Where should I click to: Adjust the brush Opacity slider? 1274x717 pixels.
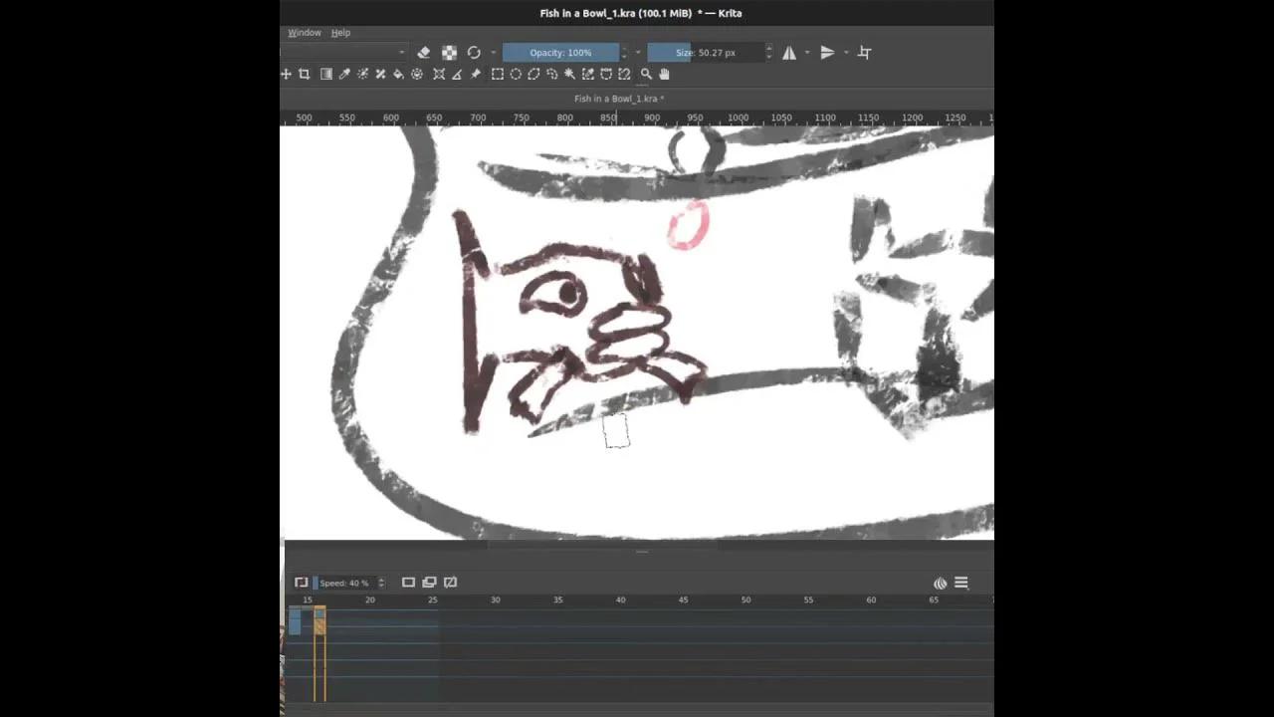pos(560,52)
